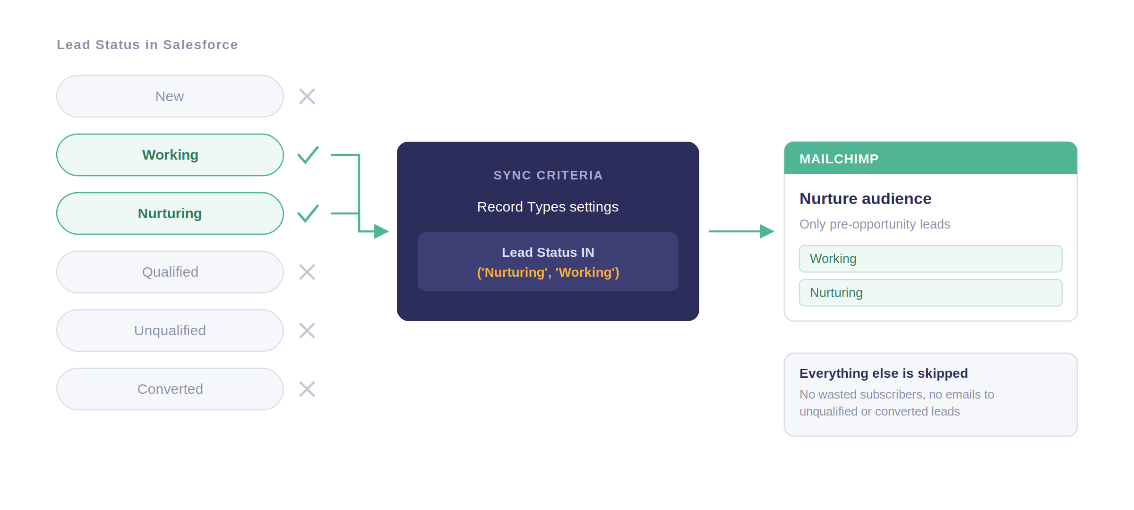Click the X icon beside Qualified status
Image resolution: width=1134 pixels, height=510 pixels.
(307, 272)
